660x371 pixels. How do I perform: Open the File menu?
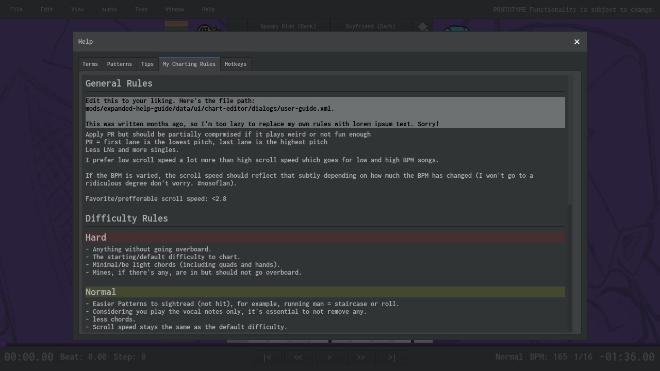pyautogui.click(x=16, y=9)
